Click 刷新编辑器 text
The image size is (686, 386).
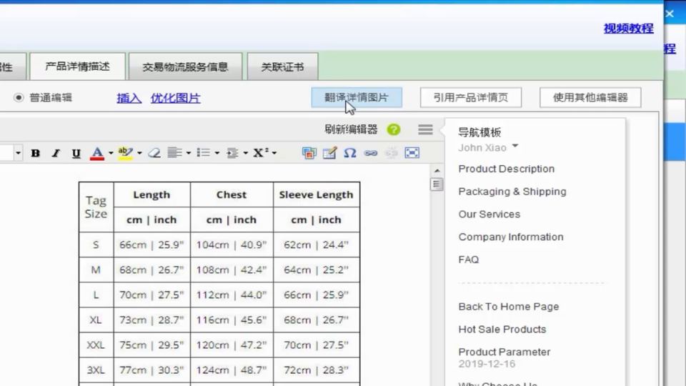(x=351, y=129)
